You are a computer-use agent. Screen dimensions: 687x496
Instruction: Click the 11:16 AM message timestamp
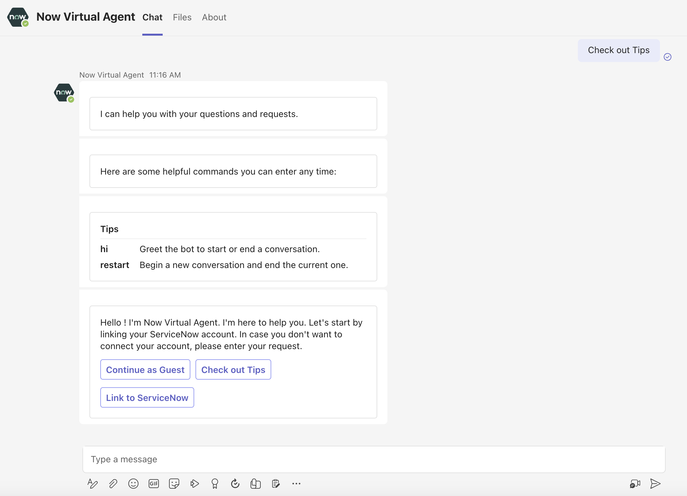[x=165, y=75]
